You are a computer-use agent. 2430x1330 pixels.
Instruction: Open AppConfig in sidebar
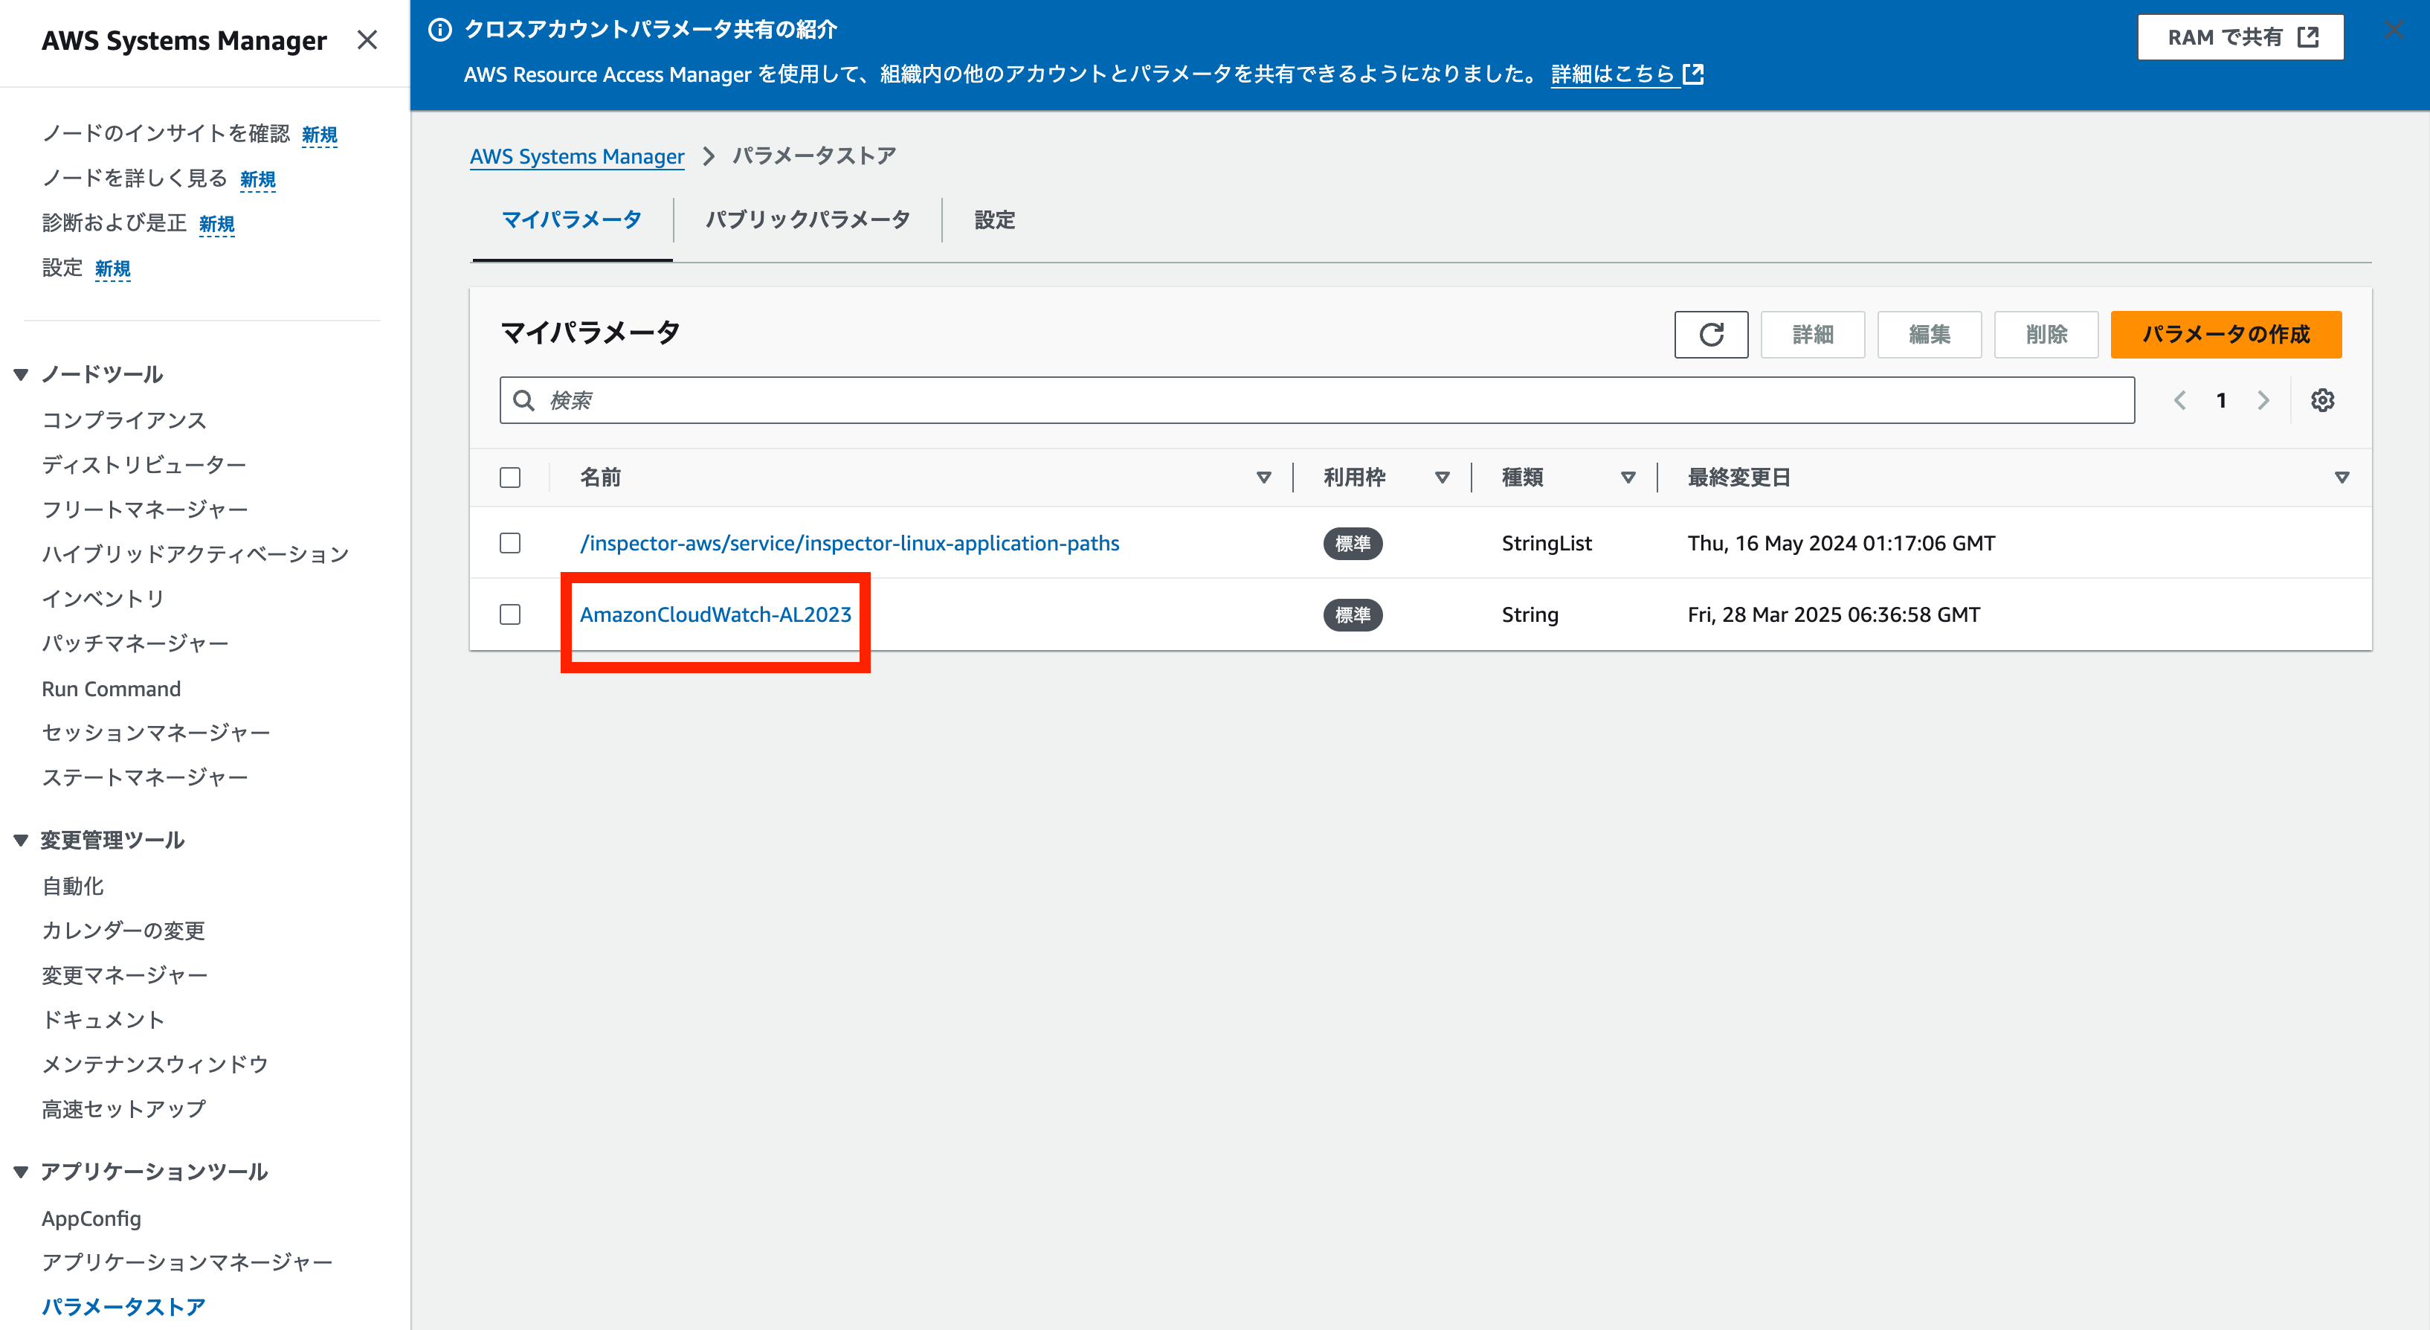pos(91,1218)
